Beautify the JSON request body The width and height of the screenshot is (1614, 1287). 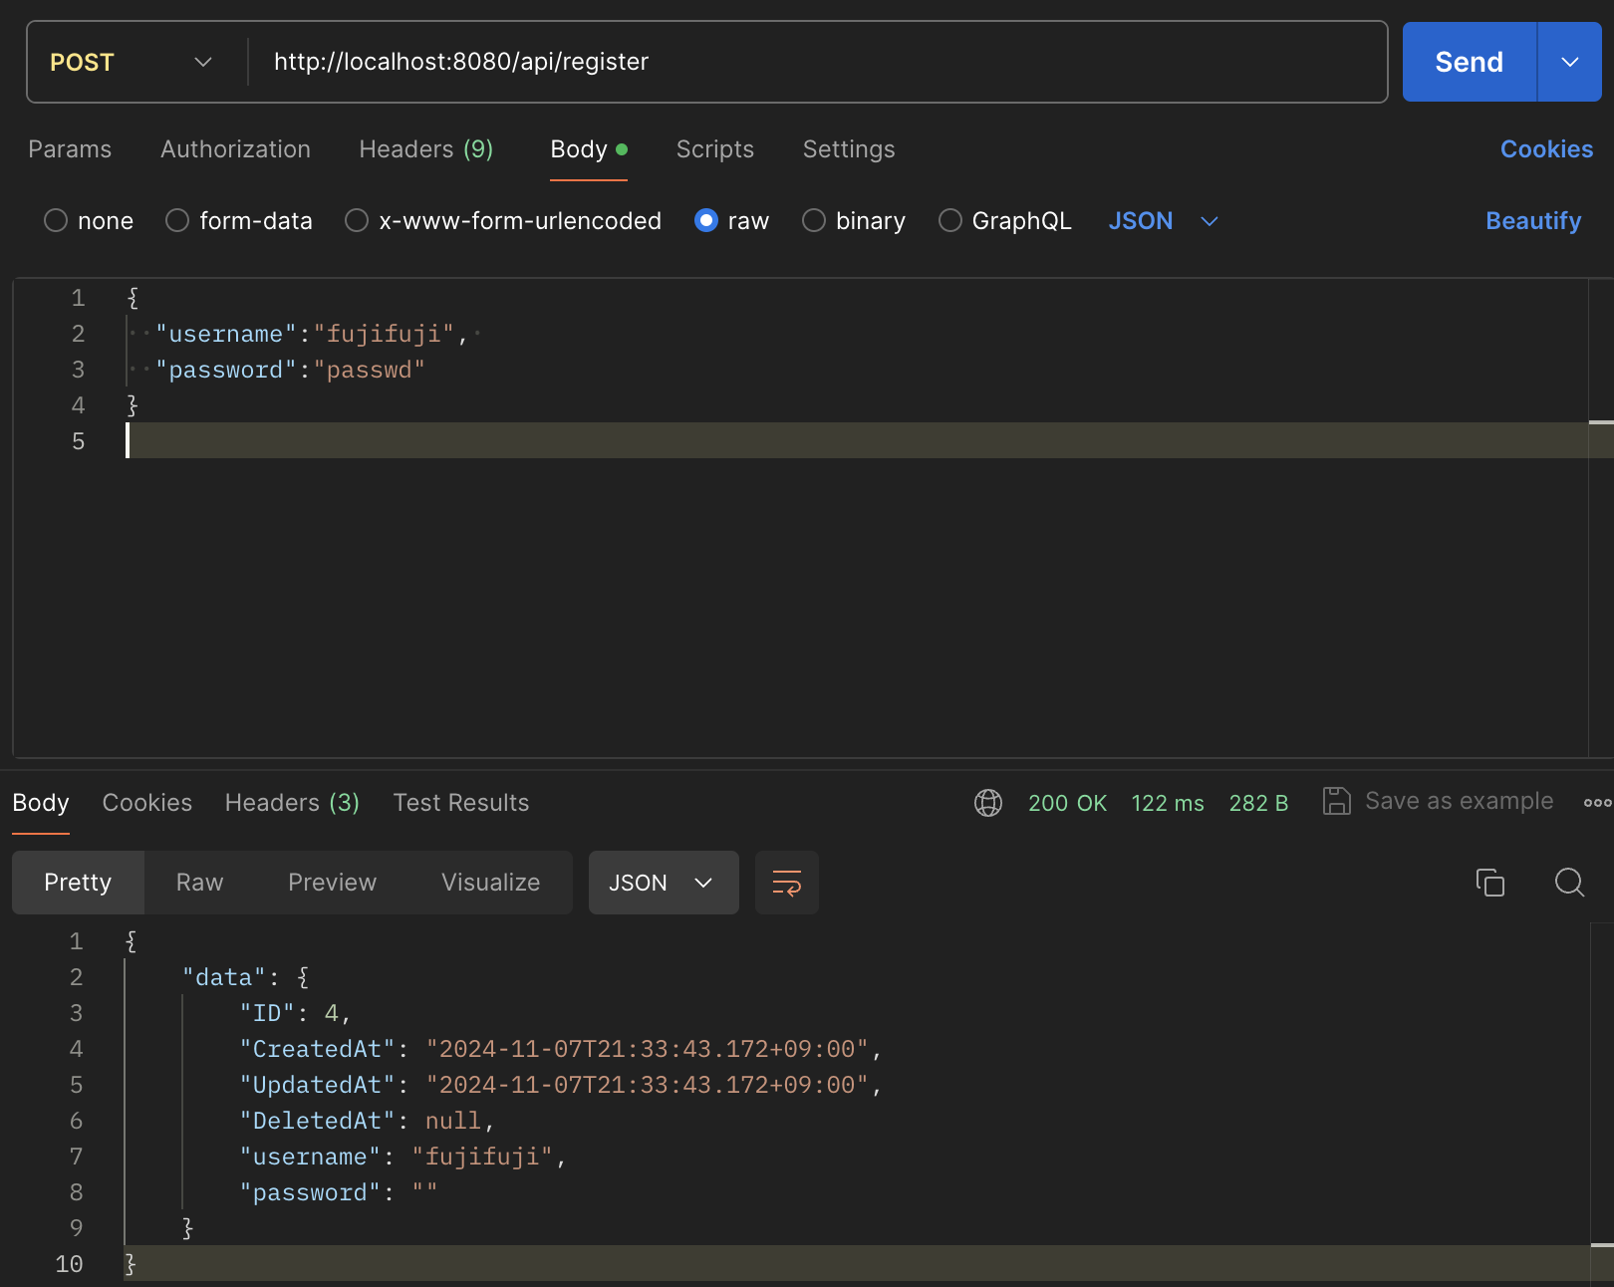tap(1532, 220)
